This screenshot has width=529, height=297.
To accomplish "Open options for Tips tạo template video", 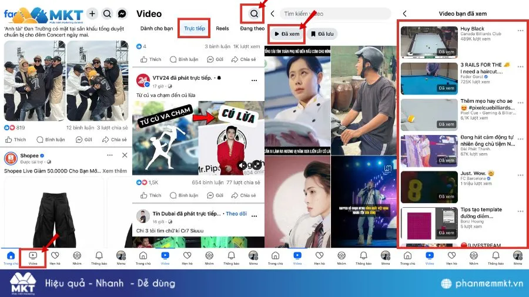I will click(x=520, y=211).
